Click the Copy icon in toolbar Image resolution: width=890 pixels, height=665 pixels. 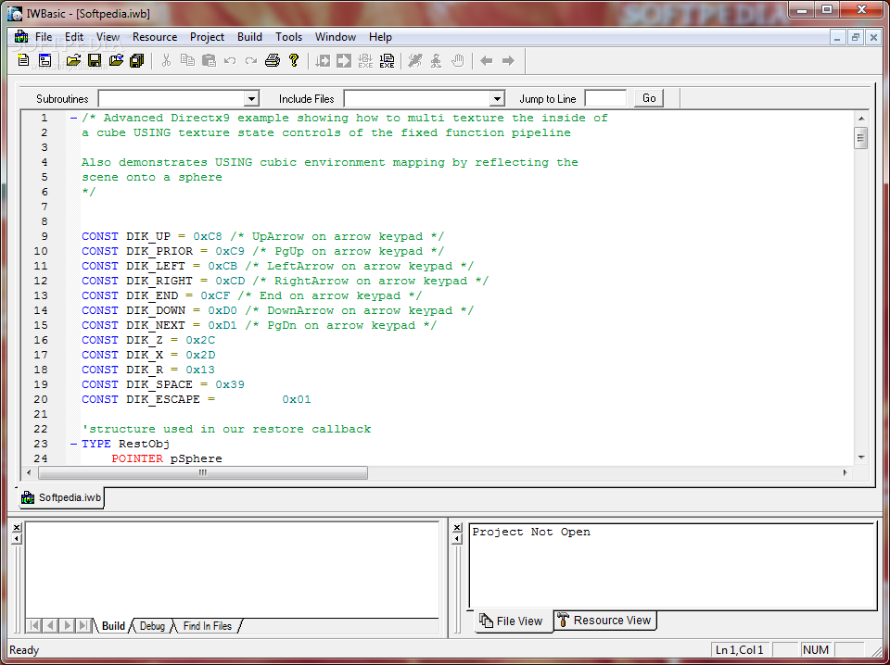[x=187, y=60]
